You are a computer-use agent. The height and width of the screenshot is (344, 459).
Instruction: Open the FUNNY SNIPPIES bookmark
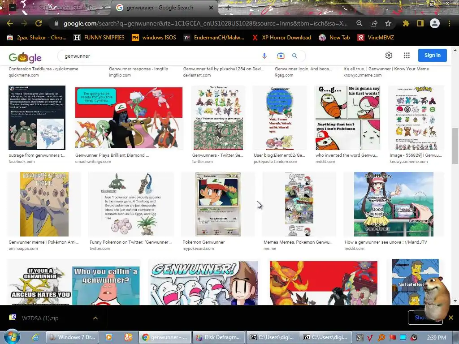[x=99, y=38]
